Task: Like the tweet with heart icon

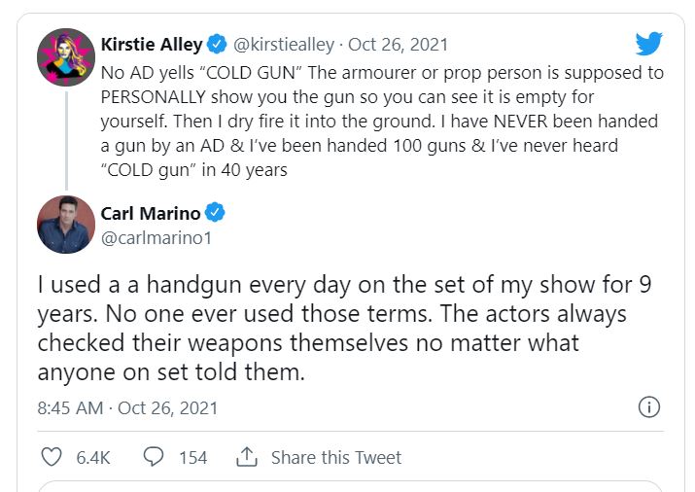Action: coord(52,457)
